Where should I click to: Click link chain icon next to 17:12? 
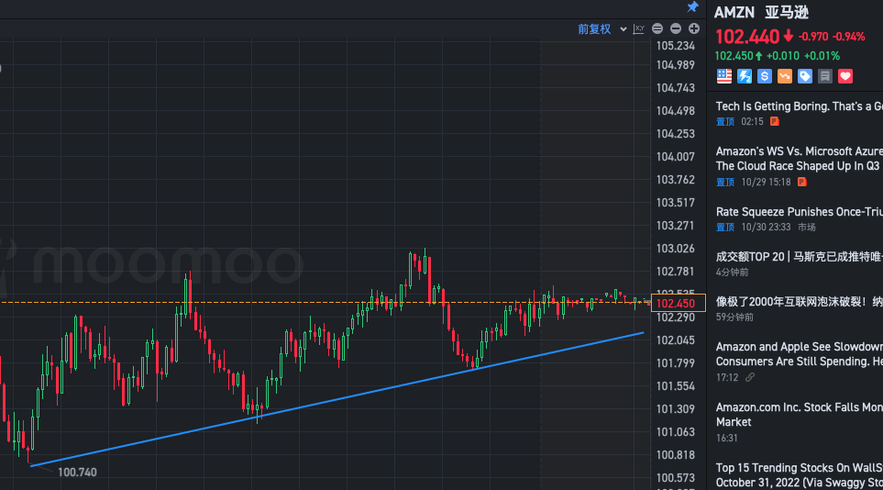tap(749, 377)
